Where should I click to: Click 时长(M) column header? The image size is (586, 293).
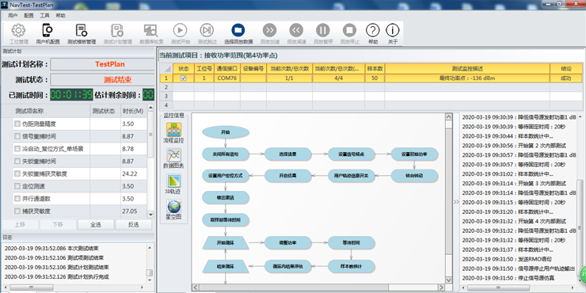coord(133,111)
